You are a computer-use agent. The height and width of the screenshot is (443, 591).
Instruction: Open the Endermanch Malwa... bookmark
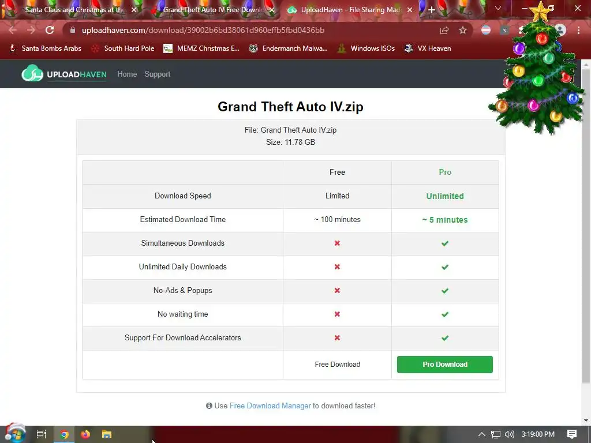click(x=289, y=48)
